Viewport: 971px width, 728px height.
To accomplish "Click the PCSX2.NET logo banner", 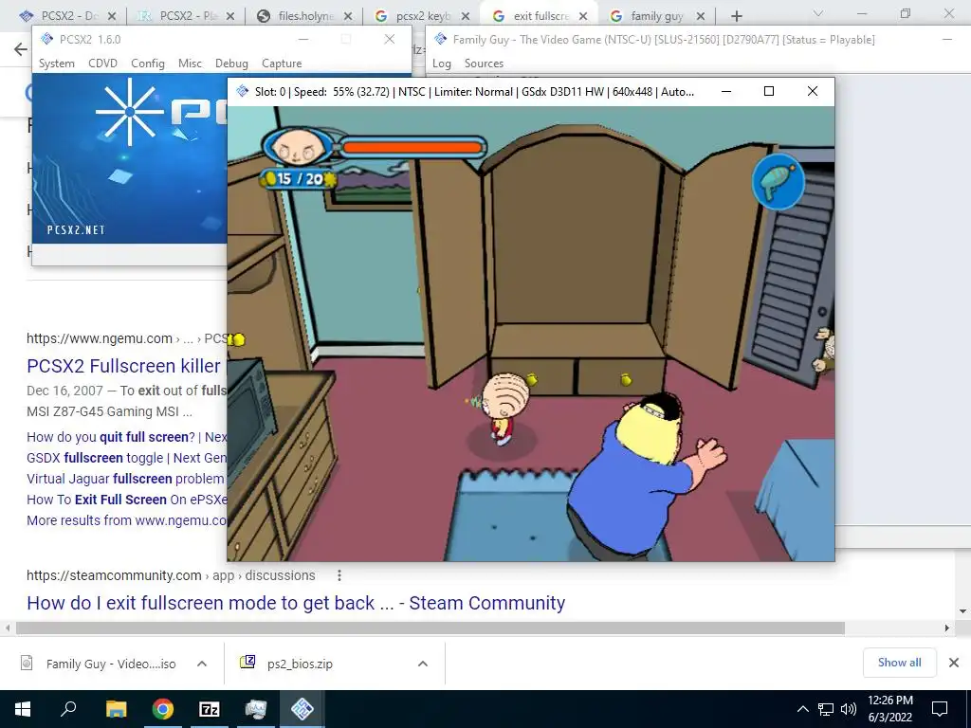I will coord(129,158).
